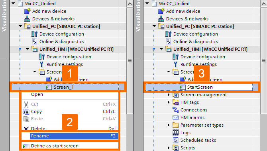Image resolution: width=267 pixels, height=151 pixels.
Task: Select Devices & networks in left tree
Action: coord(53,19)
